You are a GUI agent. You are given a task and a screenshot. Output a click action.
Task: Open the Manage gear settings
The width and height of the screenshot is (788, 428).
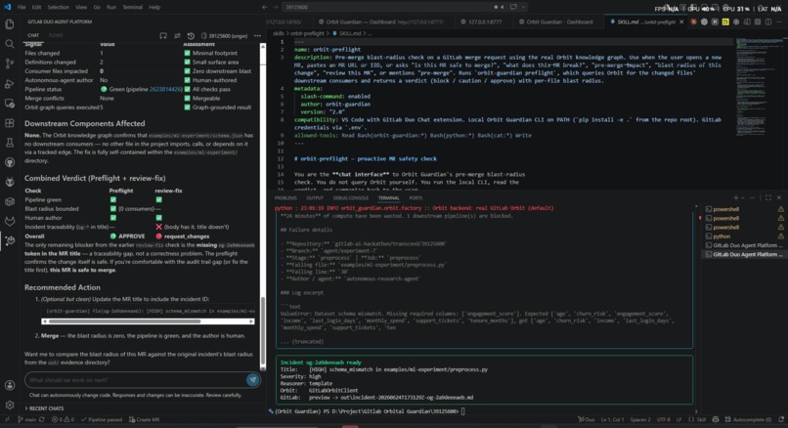[x=9, y=405]
